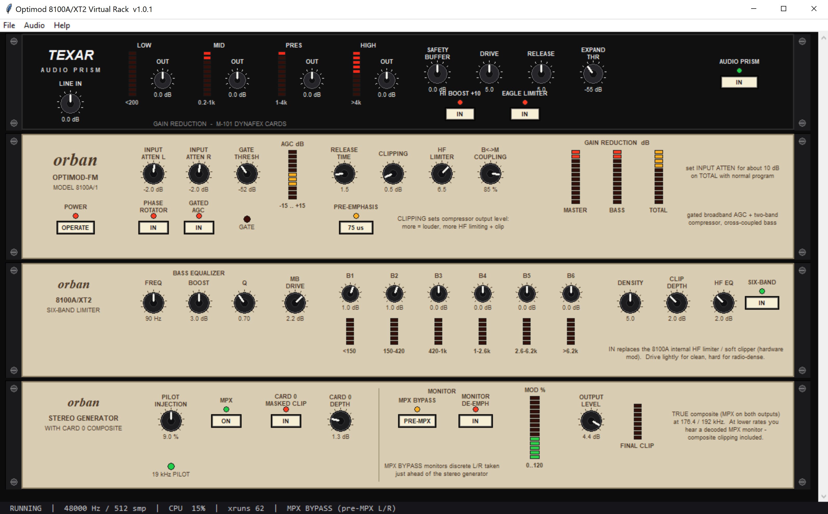Click the EXPAND THR knob
The width and height of the screenshot is (828, 514).
(593, 73)
